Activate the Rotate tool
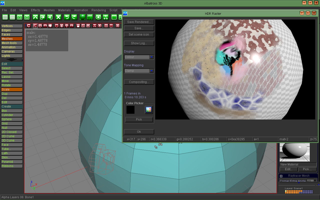This screenshot has height=200, width=320. click(12, 85)
